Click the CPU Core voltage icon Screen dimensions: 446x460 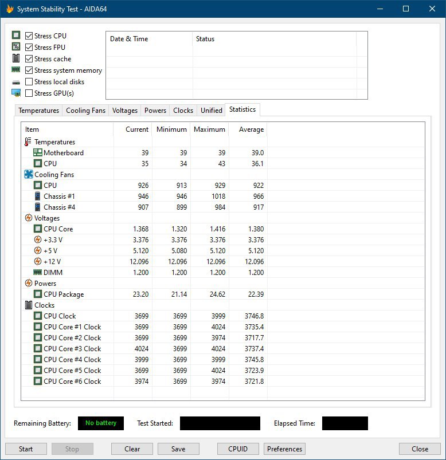(38, 229)
